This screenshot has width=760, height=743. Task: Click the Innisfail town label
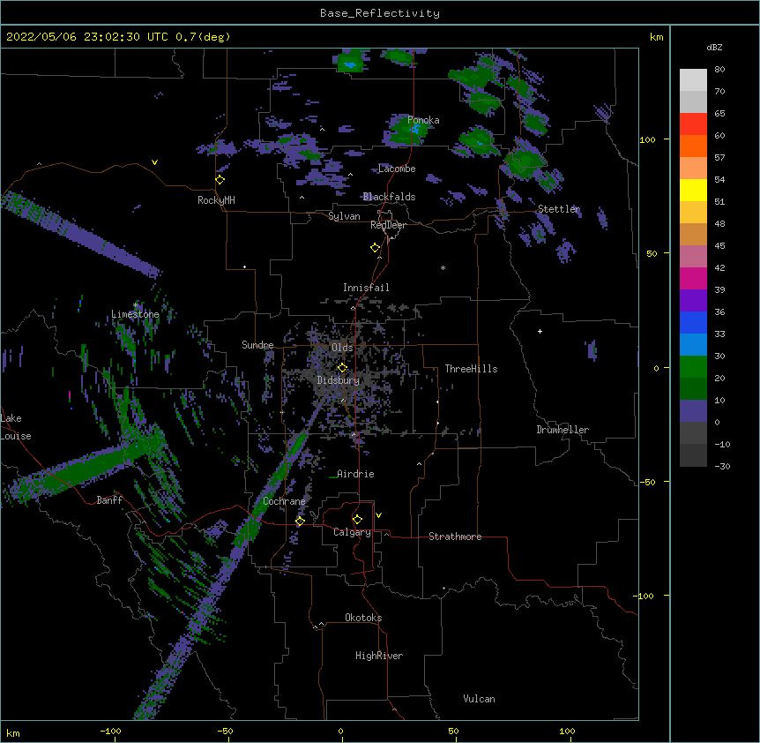pyautogui.click(x=366, y=288)
